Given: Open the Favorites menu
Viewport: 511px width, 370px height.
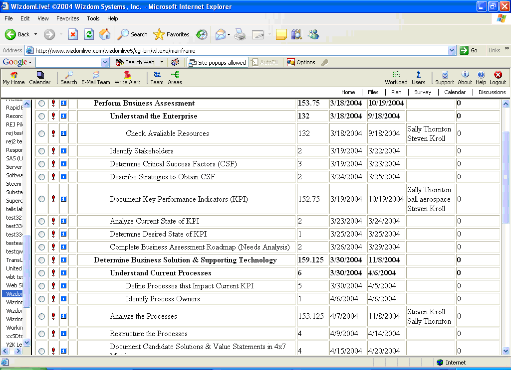Looking at the screenshot, I should tap(67, 18).
